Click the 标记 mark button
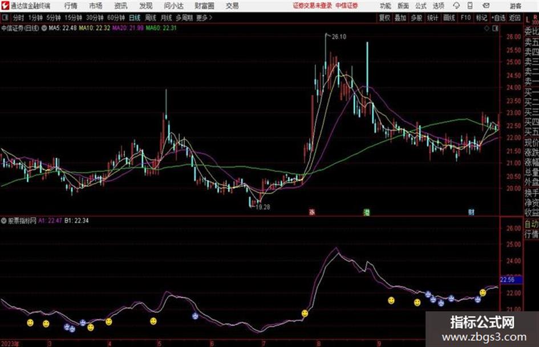Image resolution: width=539 pixels, height=347 pixels. 481,18
